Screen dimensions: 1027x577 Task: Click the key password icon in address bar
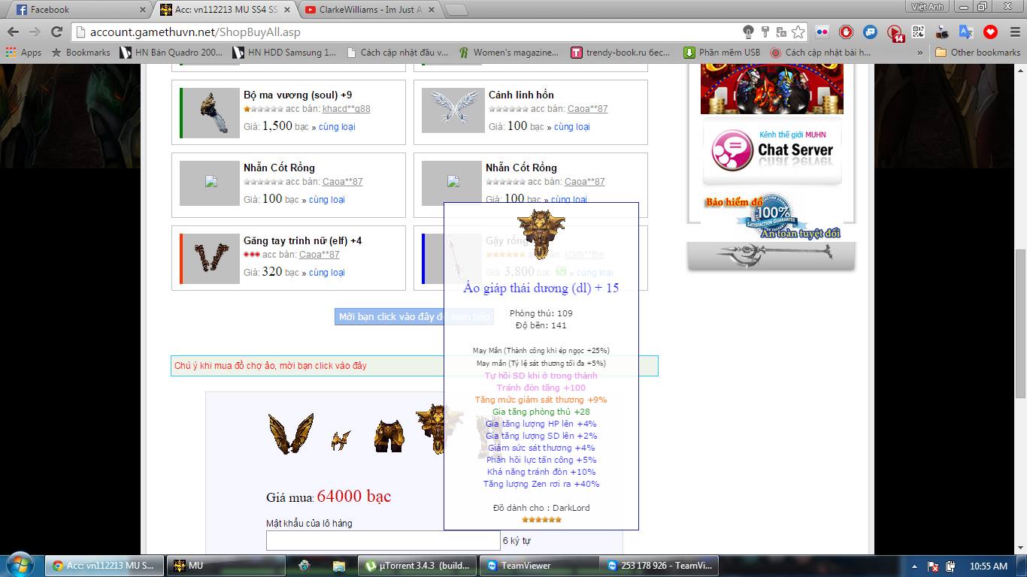(765, 32)
